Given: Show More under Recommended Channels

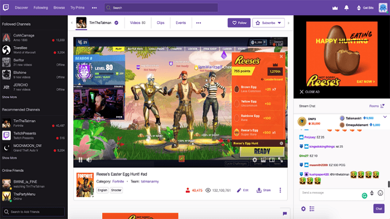Looking at the screenshot, I should point(9,158).
